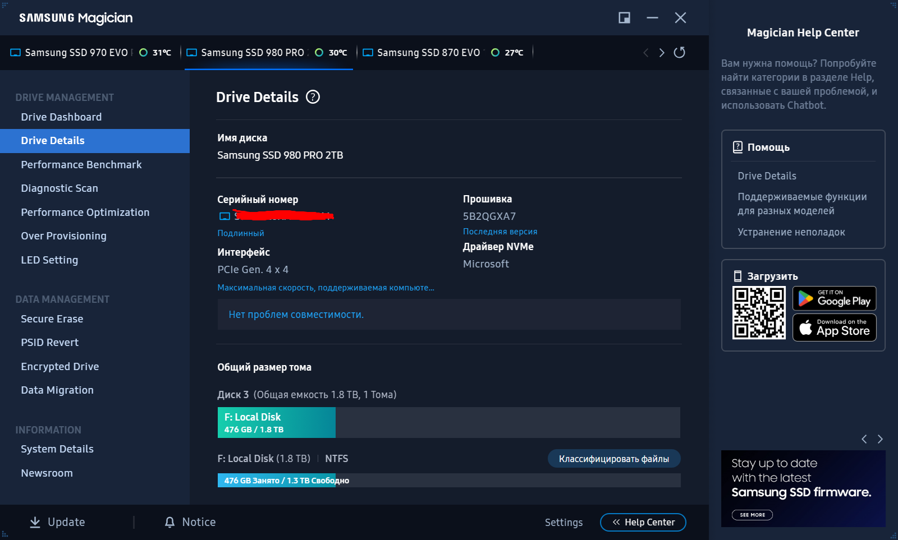
Task: Open the App Store download badge
Action: coord(834,327)
